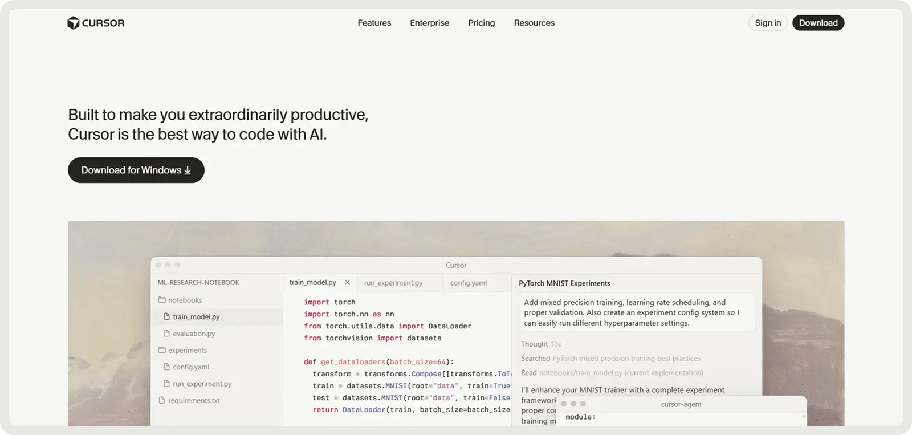
Task: Expand the Resources menu
Action: tap(534, 23)
